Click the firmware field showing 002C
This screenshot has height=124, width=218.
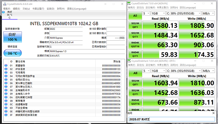[66, 29]
